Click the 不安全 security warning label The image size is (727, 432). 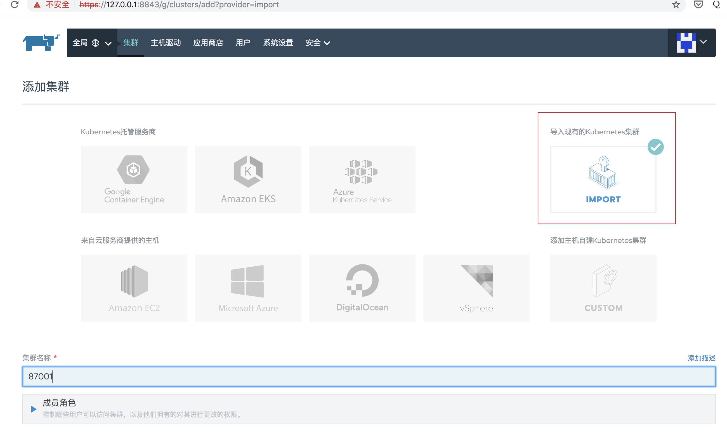click(x=58, y=4)
